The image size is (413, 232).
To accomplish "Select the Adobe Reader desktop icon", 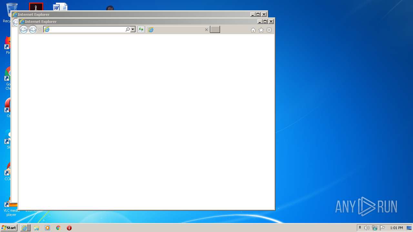I will (x=36, y=7).
